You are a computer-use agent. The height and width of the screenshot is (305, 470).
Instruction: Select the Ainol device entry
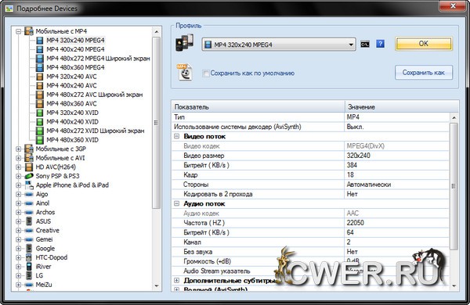pos(42,203)
